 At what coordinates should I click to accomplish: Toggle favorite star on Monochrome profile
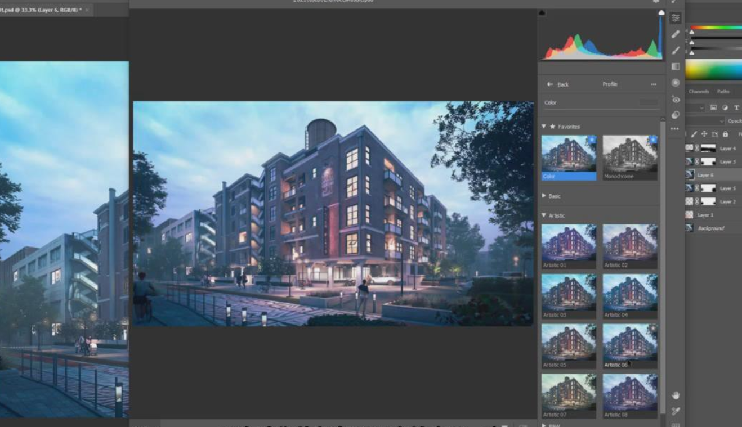point(653,139)
